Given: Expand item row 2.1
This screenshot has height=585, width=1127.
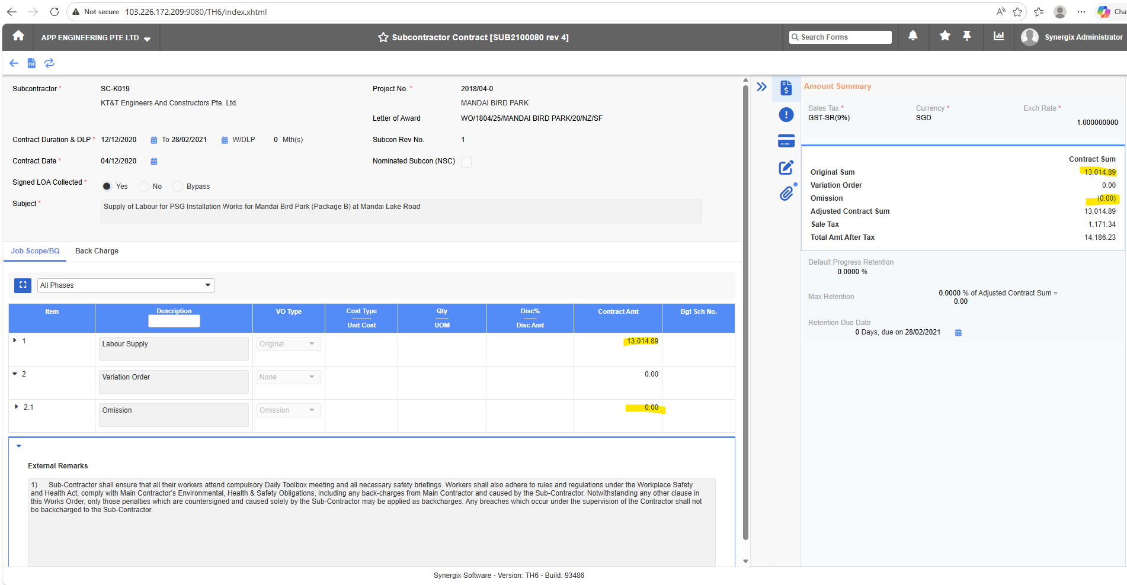Looking at the screenshot, I should pyautogui.click(x=17, y=407).
